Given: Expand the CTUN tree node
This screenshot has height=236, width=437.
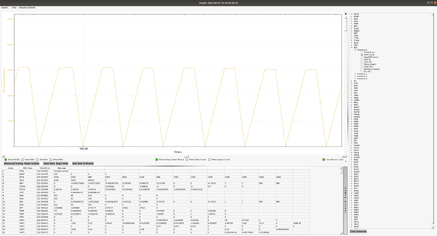Looking at the screenshot, I should click(x=351, y=40).
